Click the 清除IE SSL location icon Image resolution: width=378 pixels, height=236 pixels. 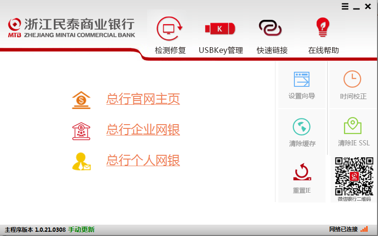click(x=352, y=126)
